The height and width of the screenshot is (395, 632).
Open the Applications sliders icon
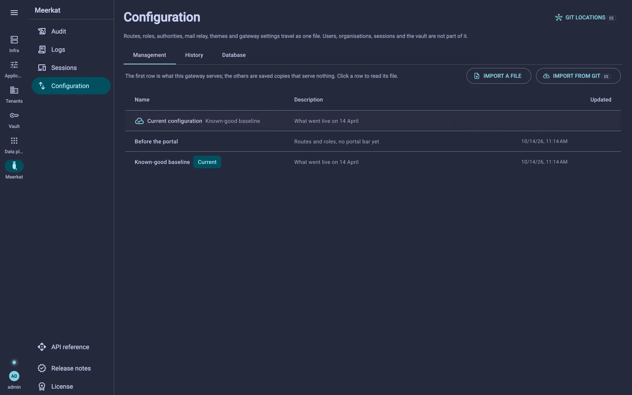tap(14, 65)
